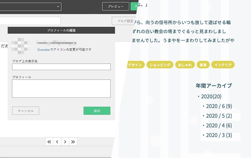
Task: Click the green 保存 button
Action: click(97, 111)
